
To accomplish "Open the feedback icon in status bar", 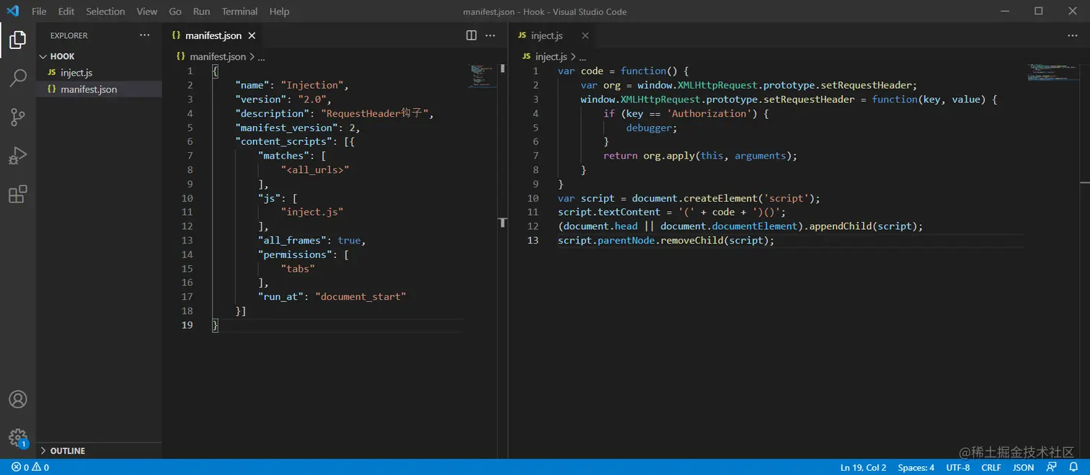I will tap(1052, 467).
